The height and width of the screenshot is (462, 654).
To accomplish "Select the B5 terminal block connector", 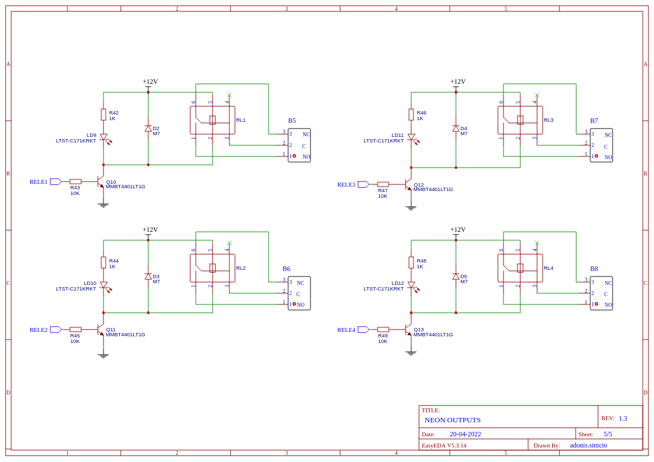I will tap(299, 145).
